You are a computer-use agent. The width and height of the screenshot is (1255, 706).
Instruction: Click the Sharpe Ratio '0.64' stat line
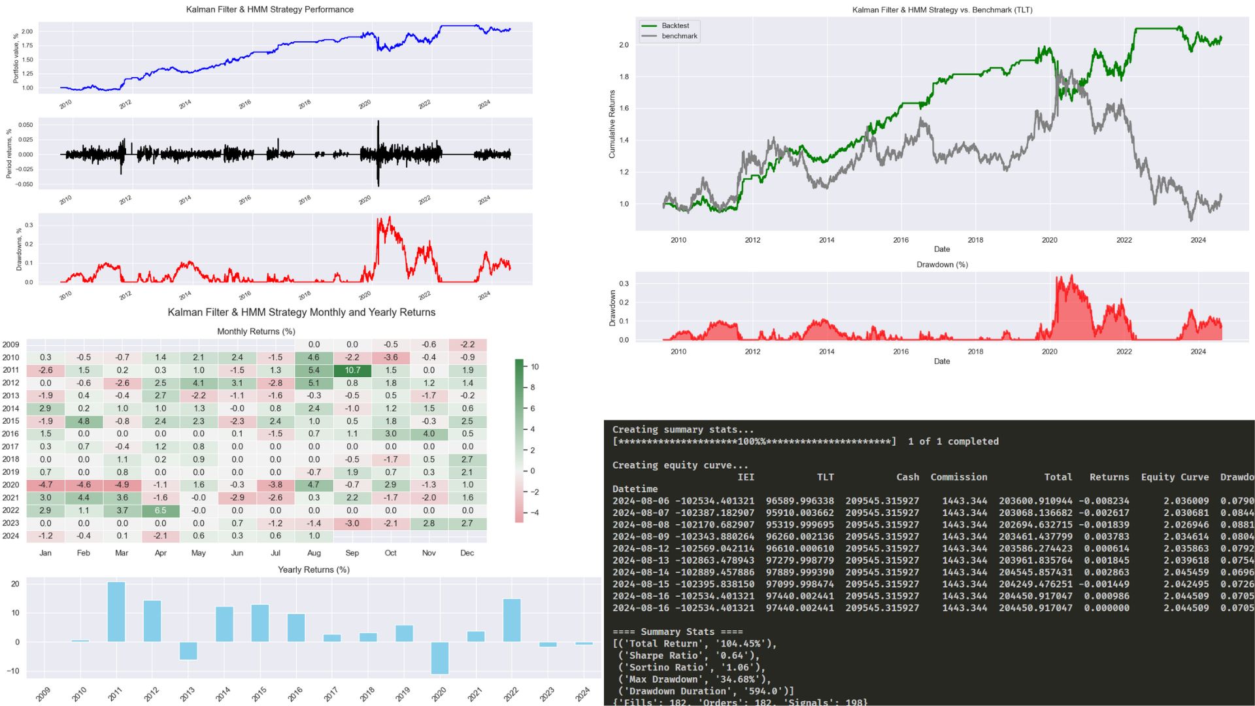[x=689, y=656]
